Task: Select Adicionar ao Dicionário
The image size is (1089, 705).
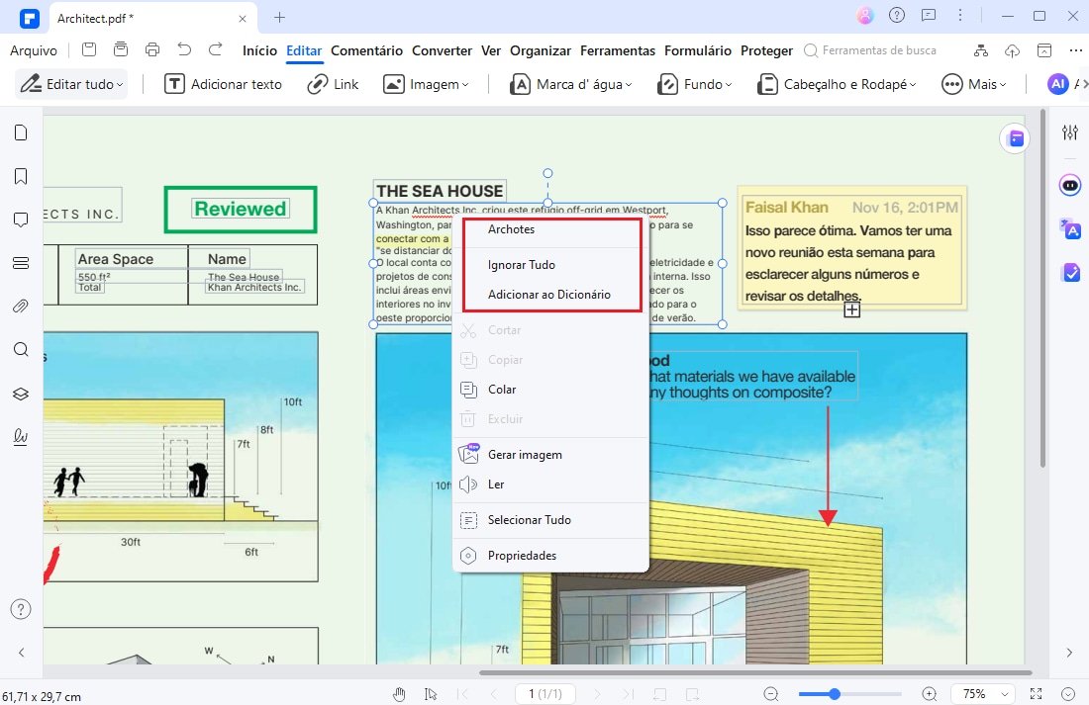Action: point(551,295)
